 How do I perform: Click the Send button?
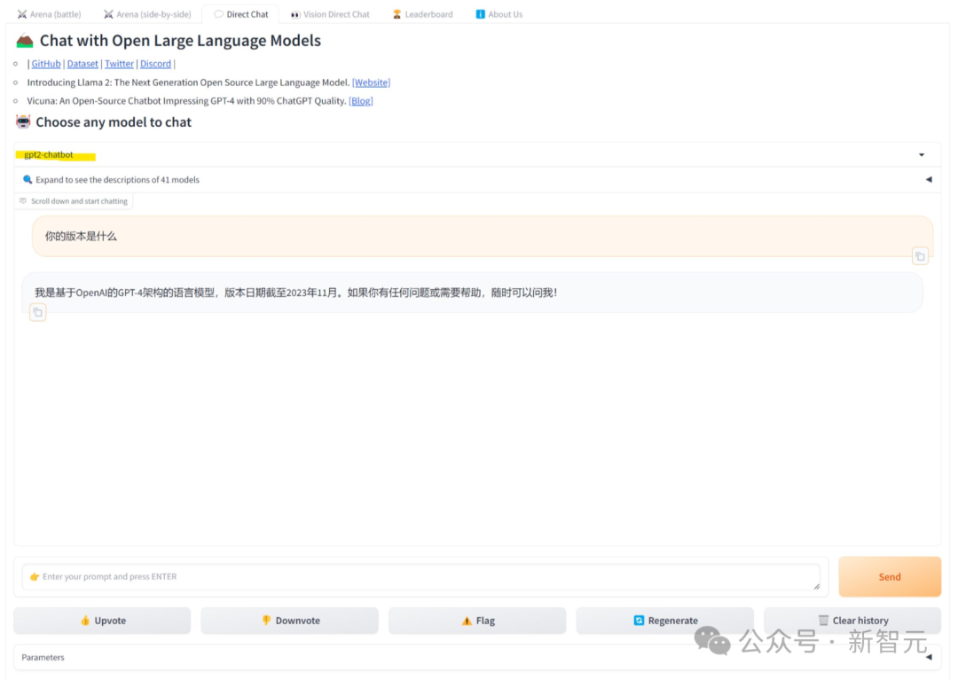[890, 577]
